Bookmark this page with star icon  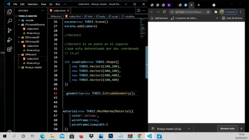coord(208,12)
